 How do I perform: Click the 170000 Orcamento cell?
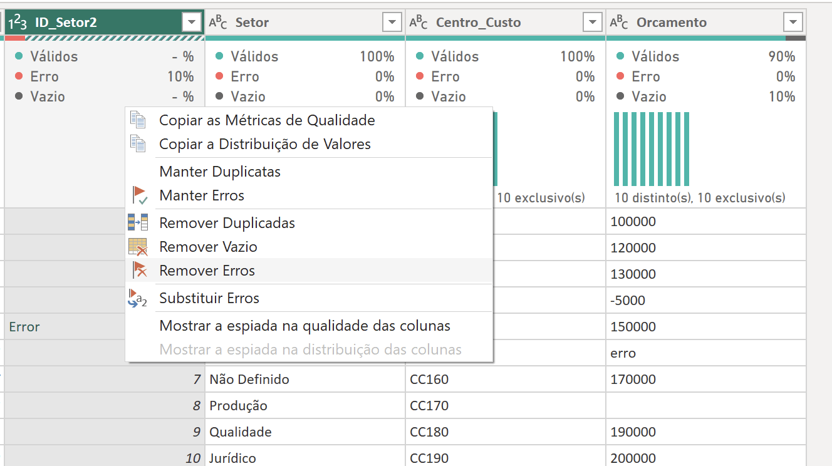[x=706, y=380]
